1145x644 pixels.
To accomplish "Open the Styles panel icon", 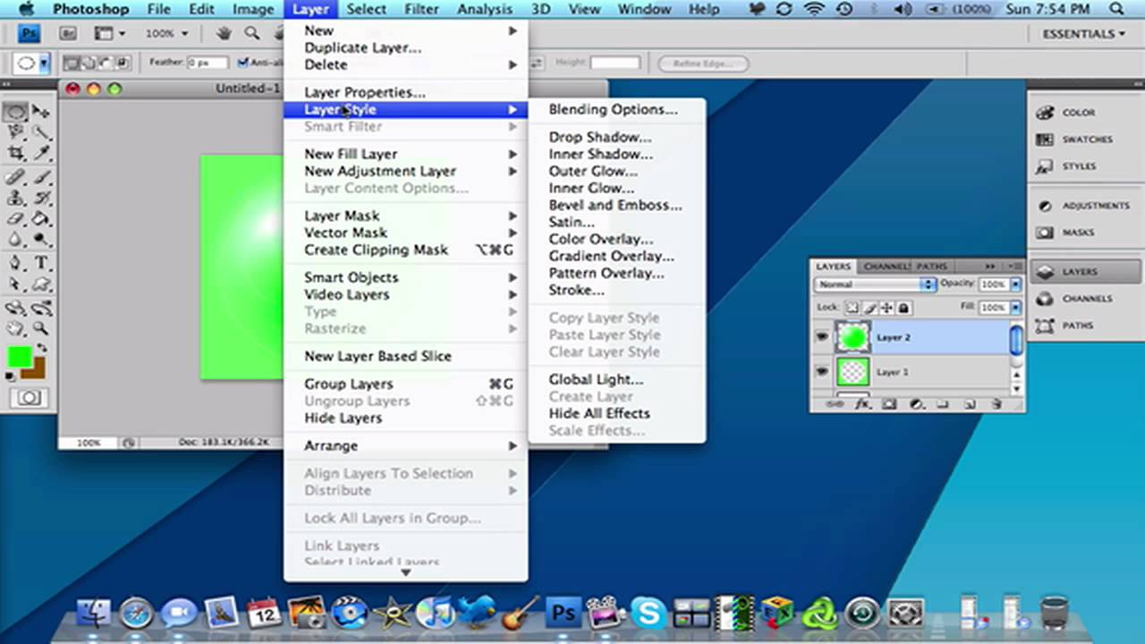I will pos(1044,166).
